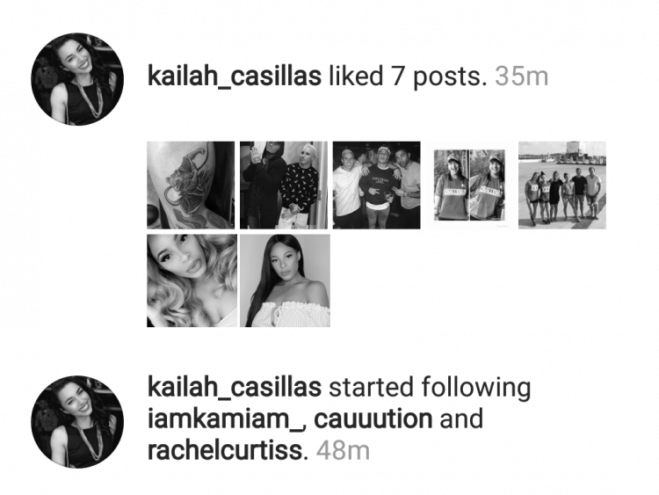Open the tattoo flower liked post thumbnail

click(x=191, y=185)
